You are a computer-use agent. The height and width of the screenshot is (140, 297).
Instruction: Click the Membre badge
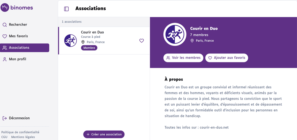point(89,48)
